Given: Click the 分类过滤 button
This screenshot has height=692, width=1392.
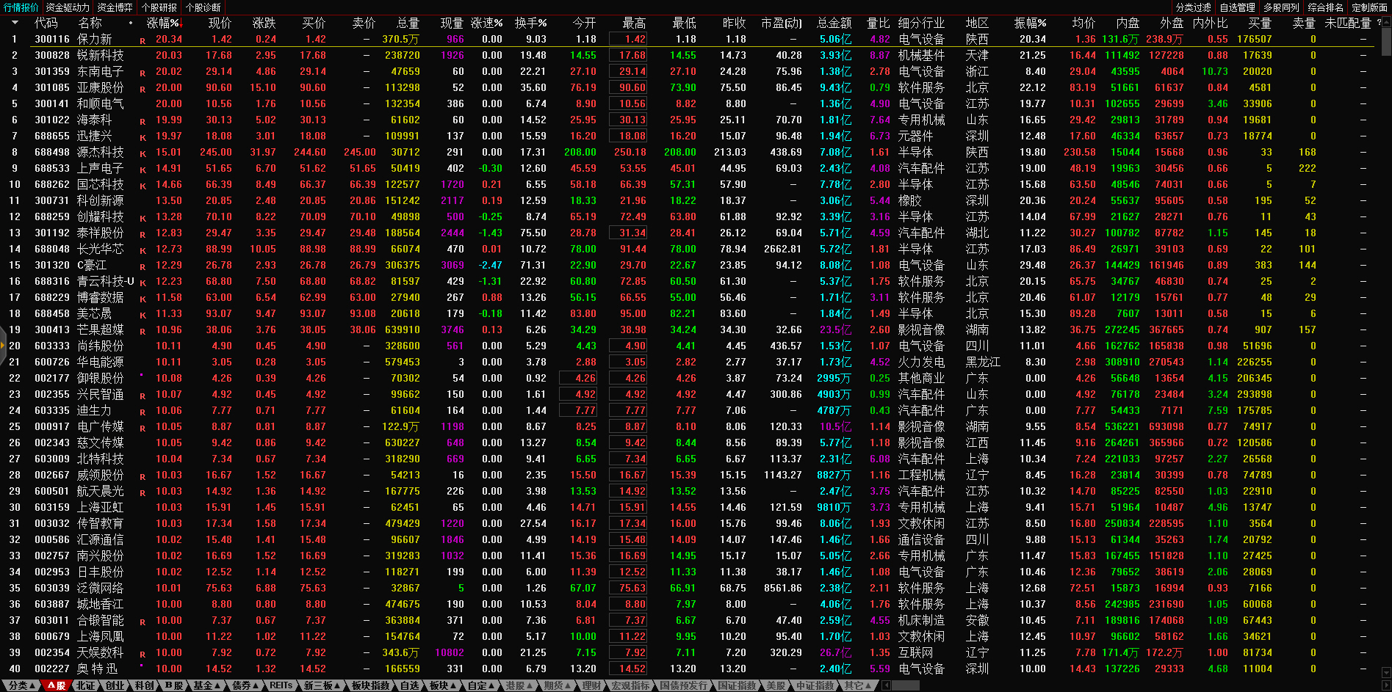Looking at the screenshot, I should [1193, 7].
